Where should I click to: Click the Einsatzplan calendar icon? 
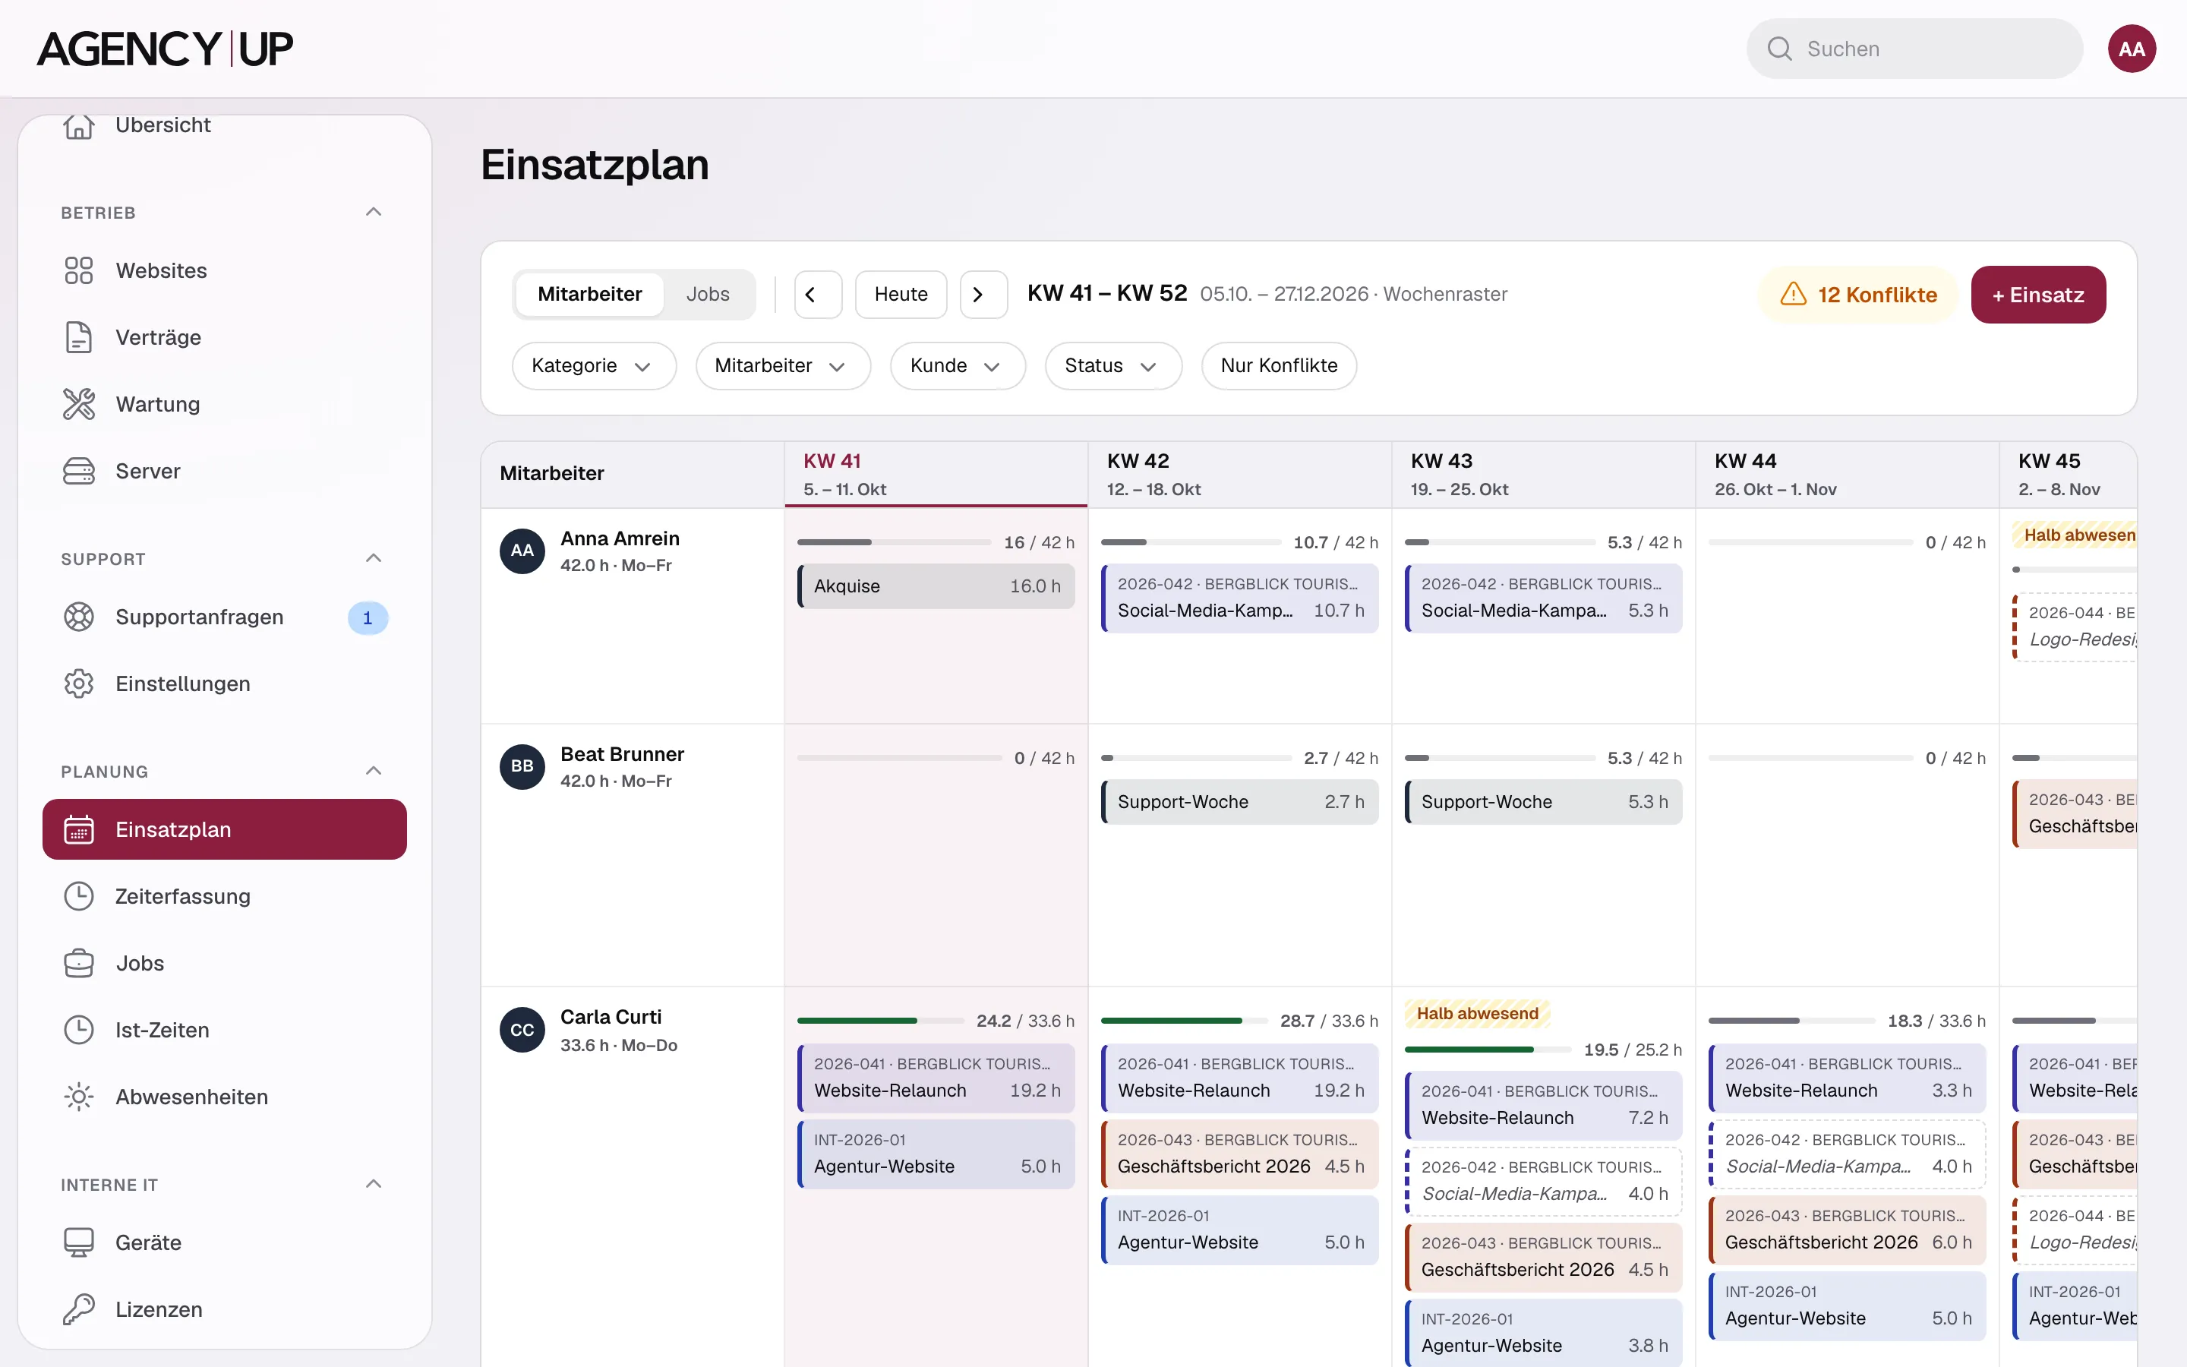(x=79, y=829)
